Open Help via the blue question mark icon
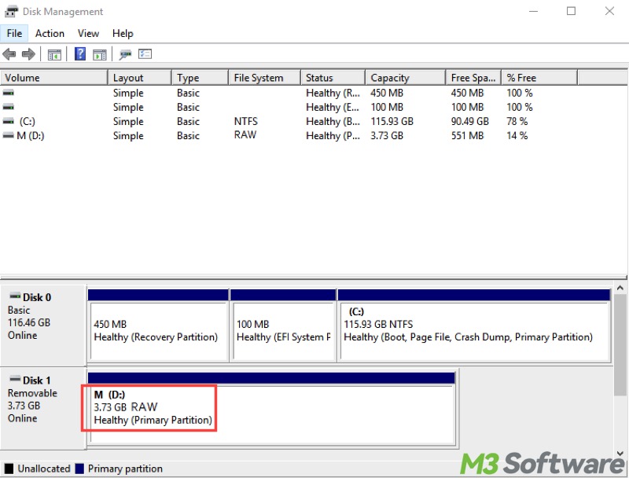 (80, 54)
